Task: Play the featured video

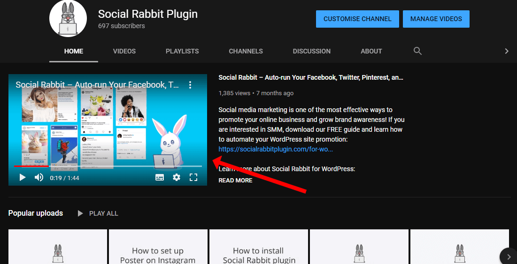Action: click(23, 178)
